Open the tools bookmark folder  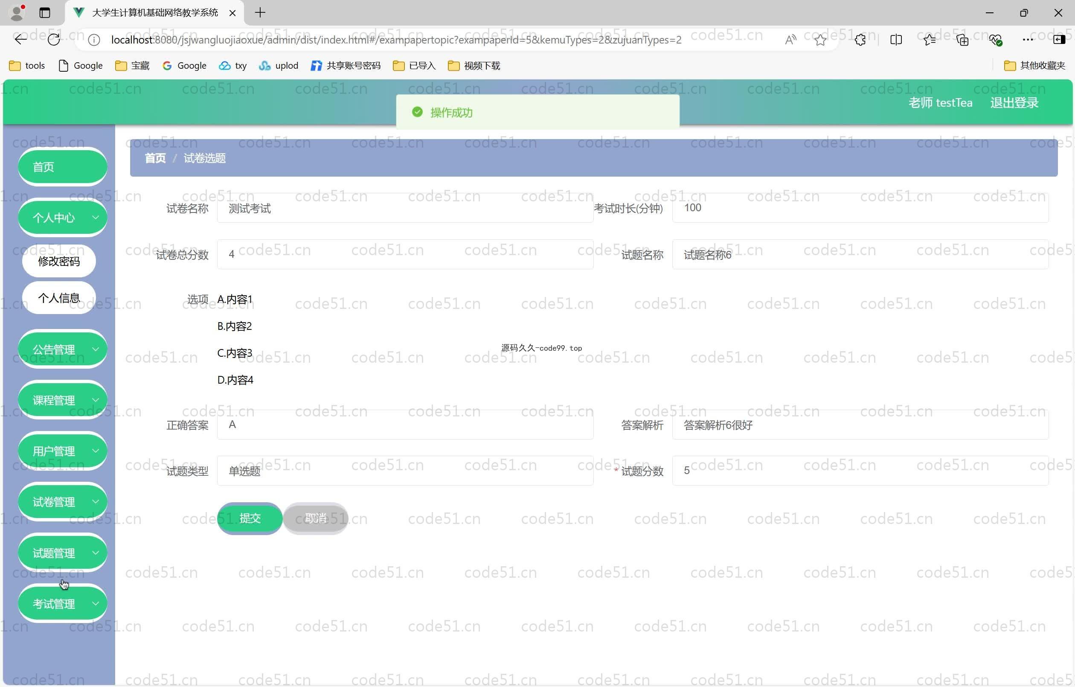click(27, 66)
